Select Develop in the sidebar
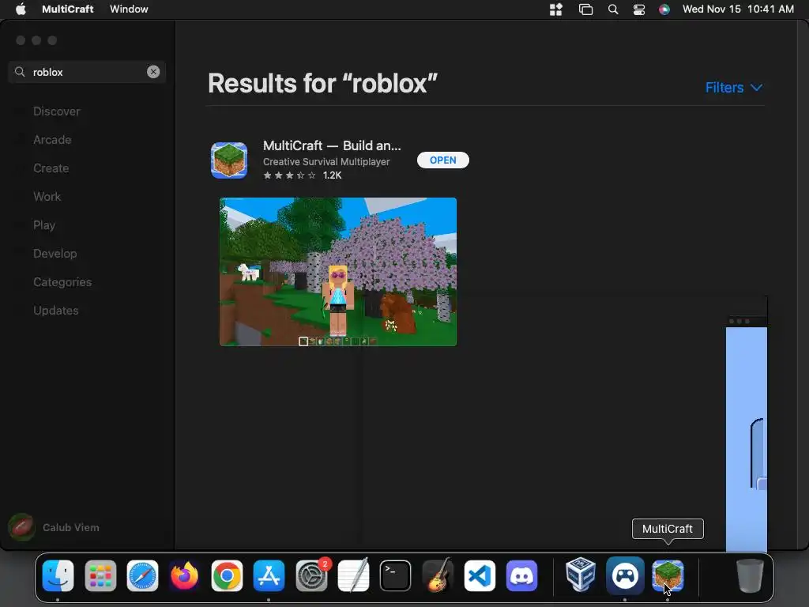 [55, 254]
